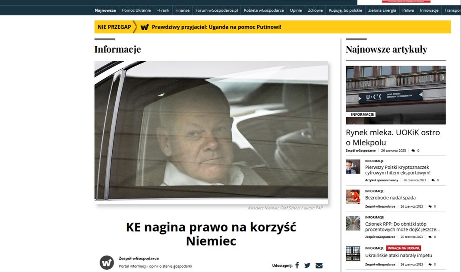Open article Rynek mleka. UOKiK ostro o Mlekpolu
Screen dimensions: 461x272
point(392,137)
